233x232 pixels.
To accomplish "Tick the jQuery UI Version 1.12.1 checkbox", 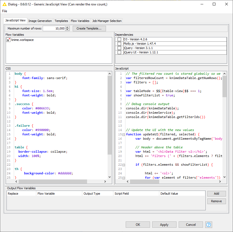I will coord(119,53).
